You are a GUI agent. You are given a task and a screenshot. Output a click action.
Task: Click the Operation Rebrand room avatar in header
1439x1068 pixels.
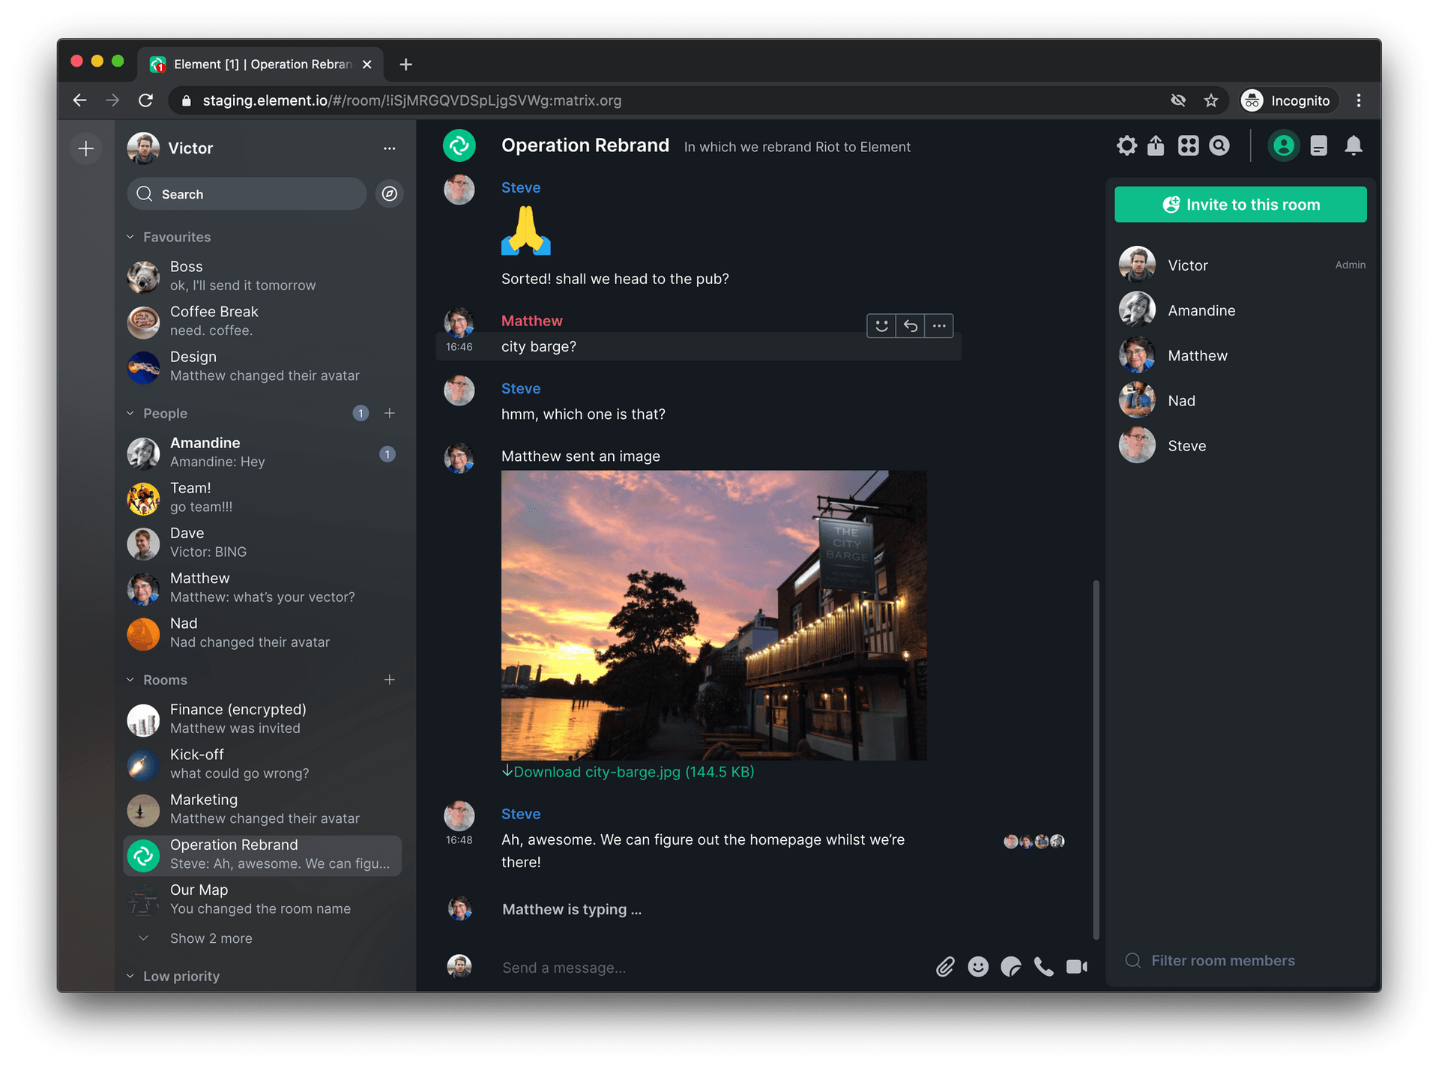[x=459, y=145]
